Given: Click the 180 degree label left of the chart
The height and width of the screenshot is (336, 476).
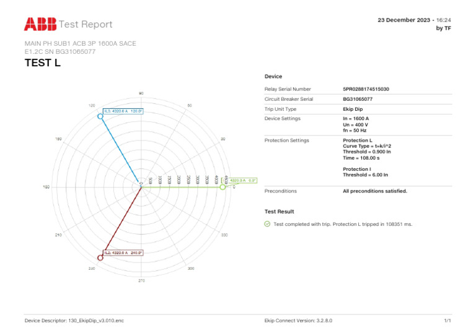Looking at the screenshot, I should pos(46,187).
